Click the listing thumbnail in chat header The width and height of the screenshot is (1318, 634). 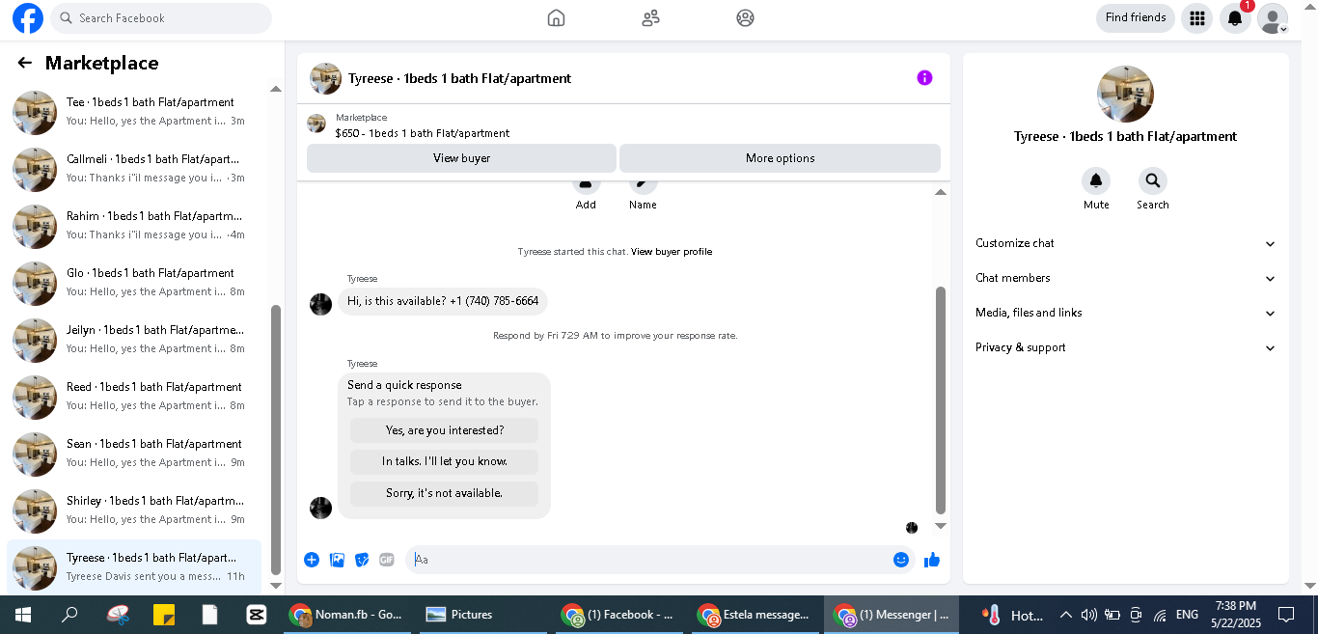(325, 78)
